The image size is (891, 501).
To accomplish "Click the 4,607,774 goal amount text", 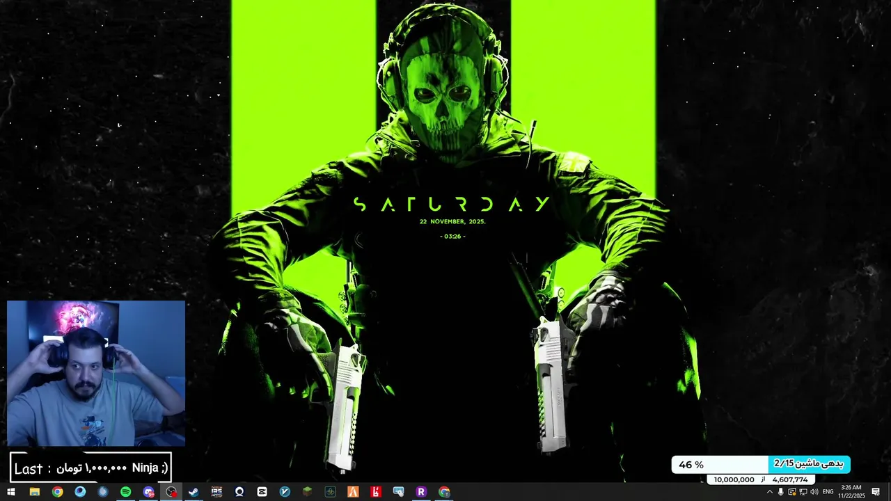I will (x=790, y=479).
